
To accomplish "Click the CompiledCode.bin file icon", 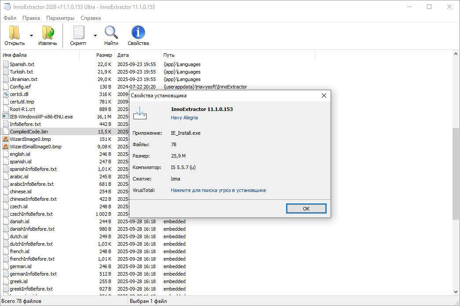I will [6, 132].
